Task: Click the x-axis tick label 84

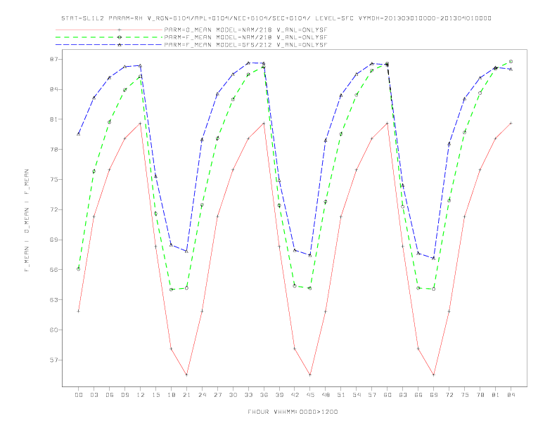Action: [x=511, y=395]
